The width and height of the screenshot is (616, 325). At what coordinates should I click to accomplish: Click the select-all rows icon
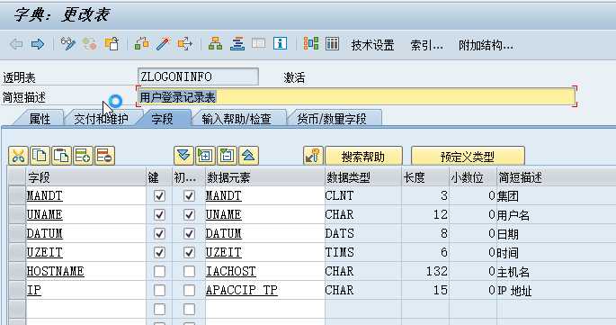[x=205, y=156]
